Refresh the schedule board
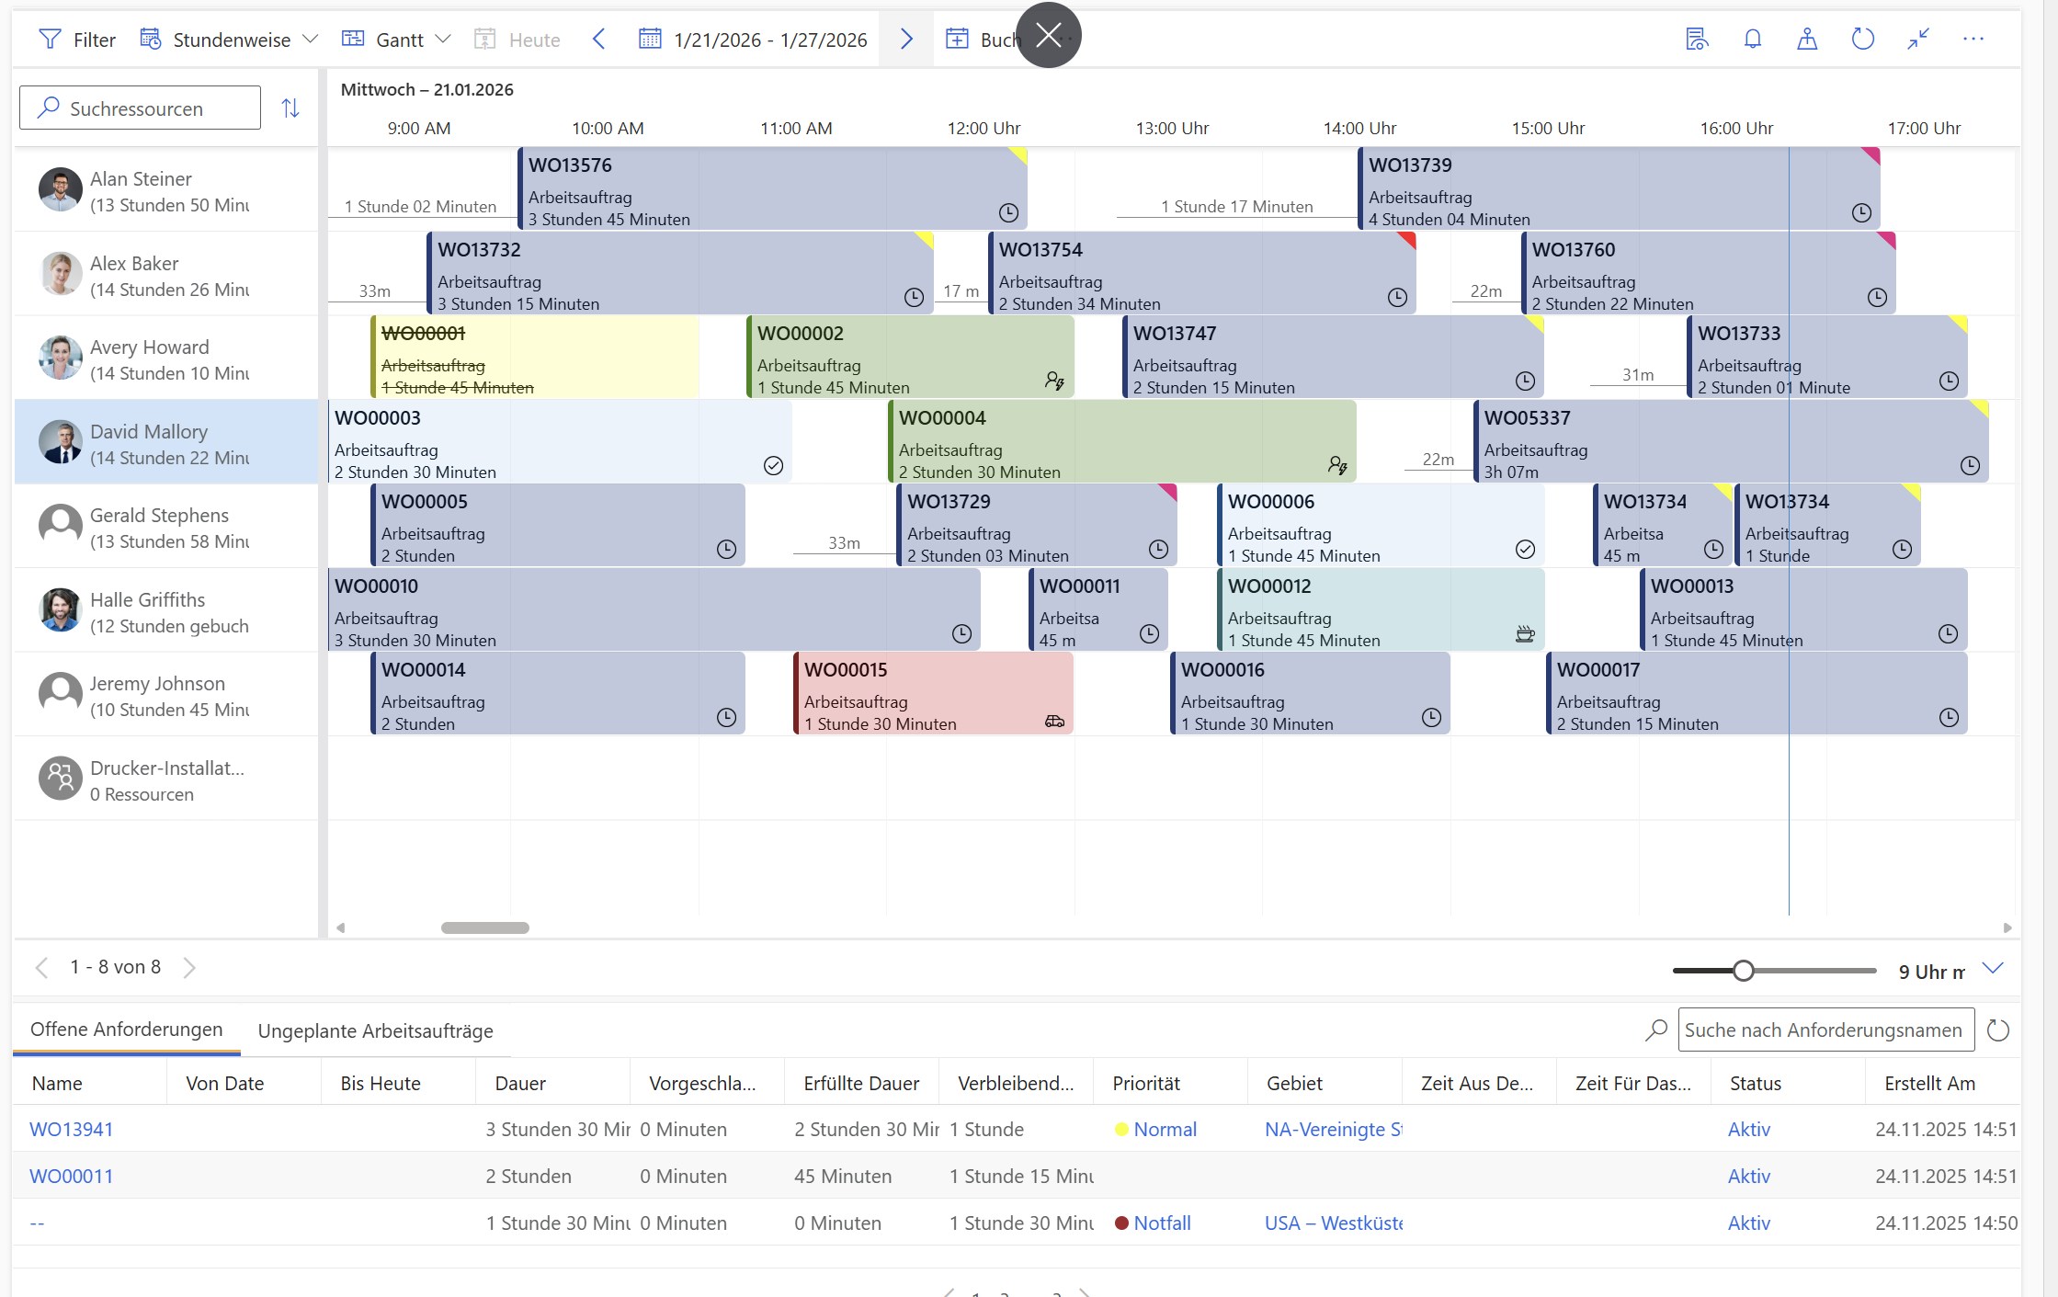Viewport: 2058px width, 1297px height. [1862, 39]
